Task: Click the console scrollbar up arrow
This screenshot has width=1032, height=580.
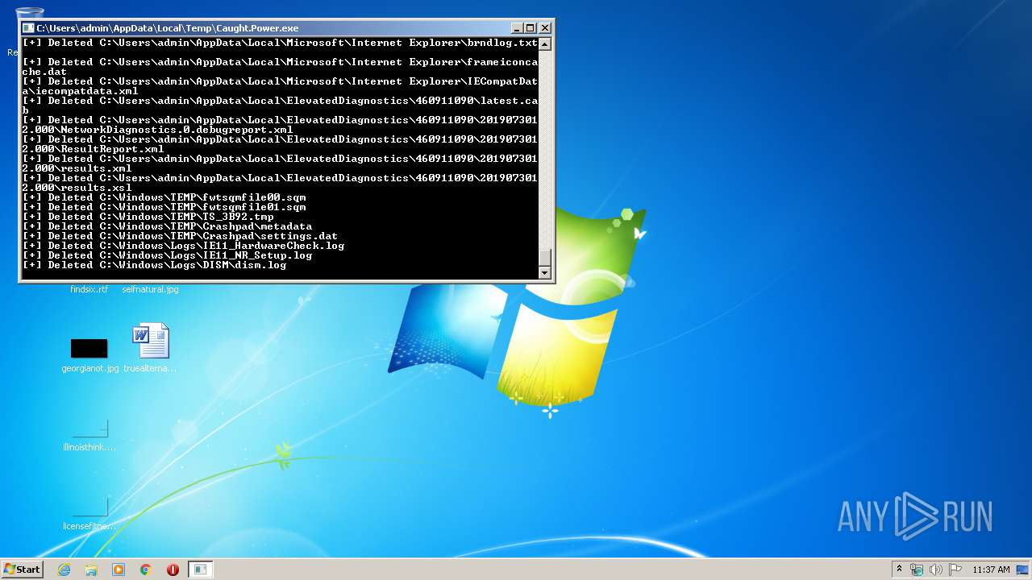Action: click(545, 43)
